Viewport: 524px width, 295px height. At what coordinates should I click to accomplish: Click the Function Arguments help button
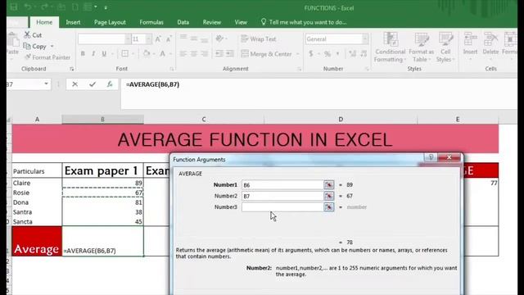(431, 157)
